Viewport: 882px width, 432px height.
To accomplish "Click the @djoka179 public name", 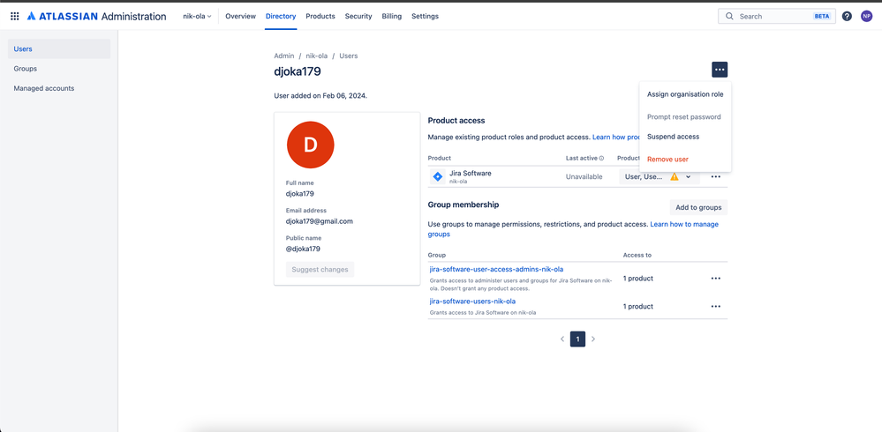I will click(303, 249).
